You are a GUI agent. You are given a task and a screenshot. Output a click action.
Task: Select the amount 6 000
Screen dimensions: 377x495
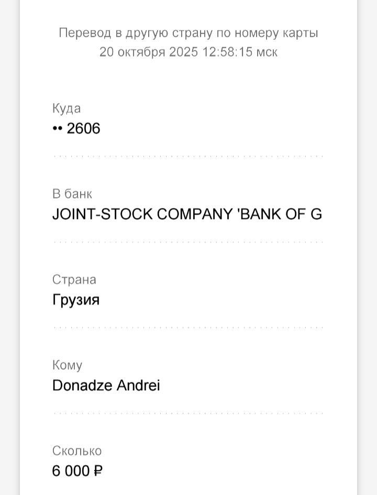(x=71, y=471)
